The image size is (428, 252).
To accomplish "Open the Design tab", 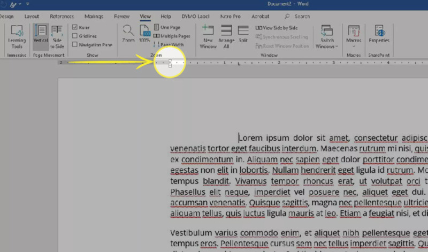I will coord(6,17).
